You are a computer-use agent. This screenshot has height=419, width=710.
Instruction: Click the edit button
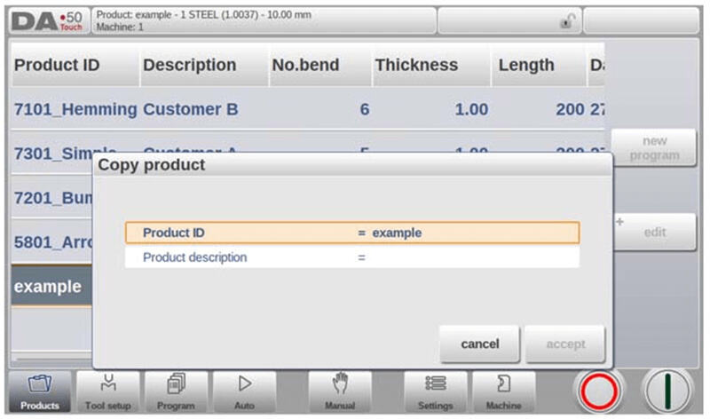(x=655, y=232)
